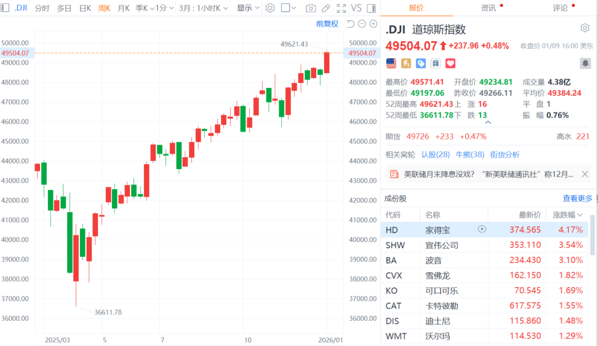Click the undo/reset arrow above the chart
598x346 pixels.
point(350,23)
